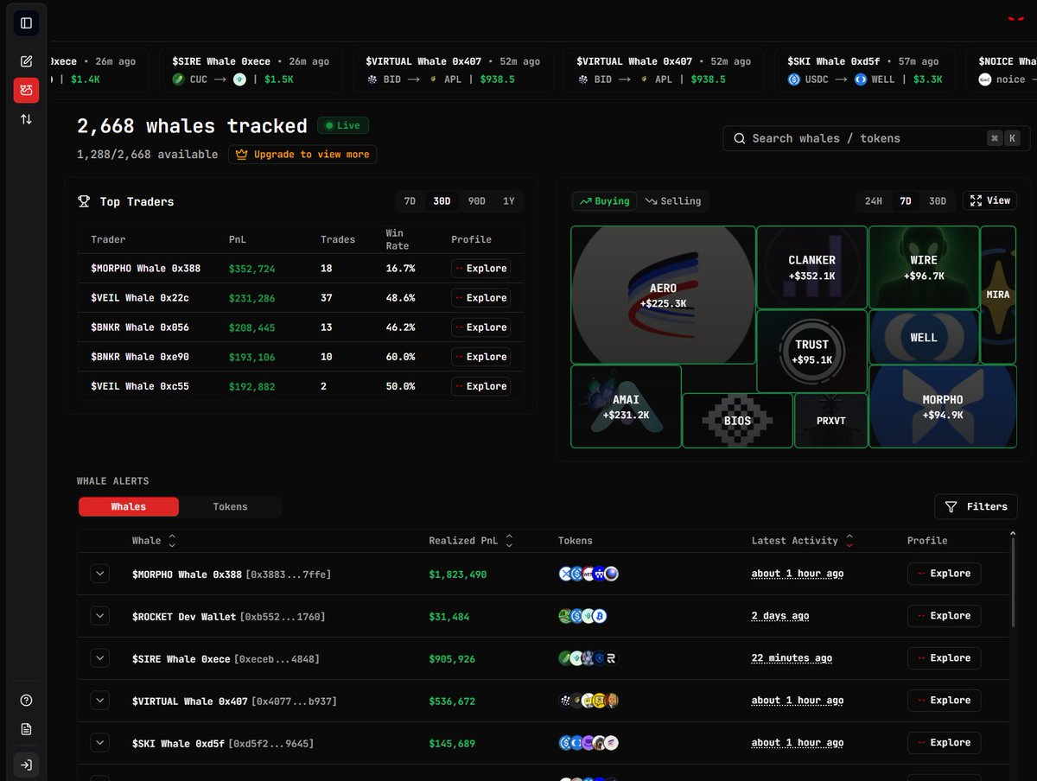This screenshot has height=781, width=1037.
Task: Click CUC token icon in $SIRE ticker
Action: [x=178, y=79]
